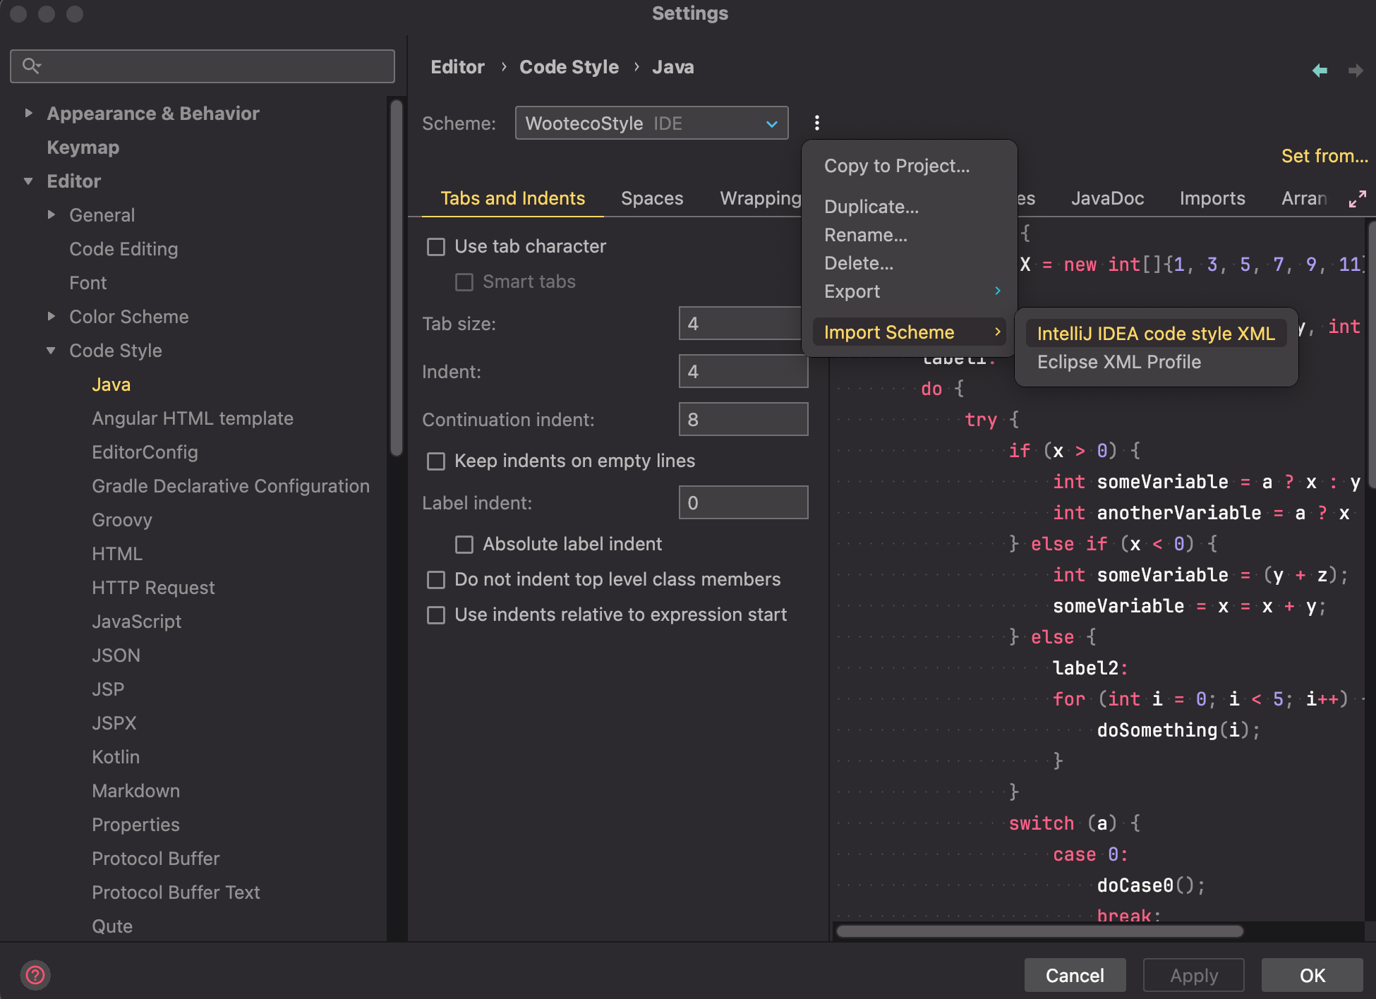Click the horizontal scrollbar in code preview
The width and height of the screenshot is (1376, 999).
1039,931
